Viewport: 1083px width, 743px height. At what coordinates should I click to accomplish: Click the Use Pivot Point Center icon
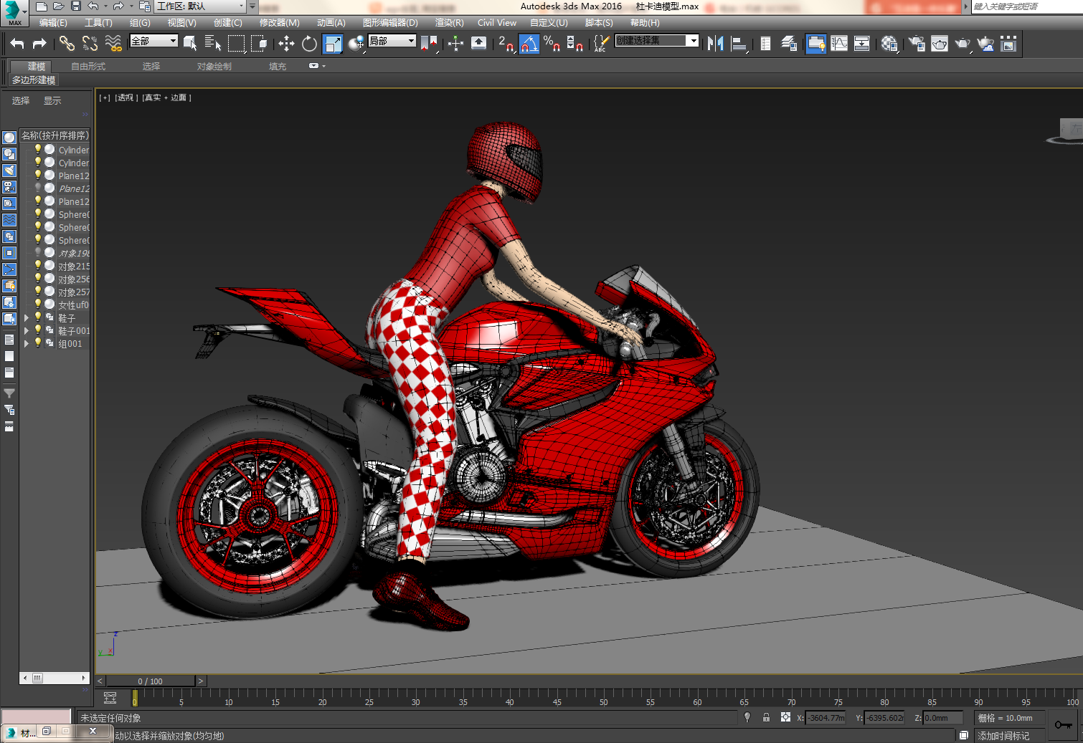point(428,44)
